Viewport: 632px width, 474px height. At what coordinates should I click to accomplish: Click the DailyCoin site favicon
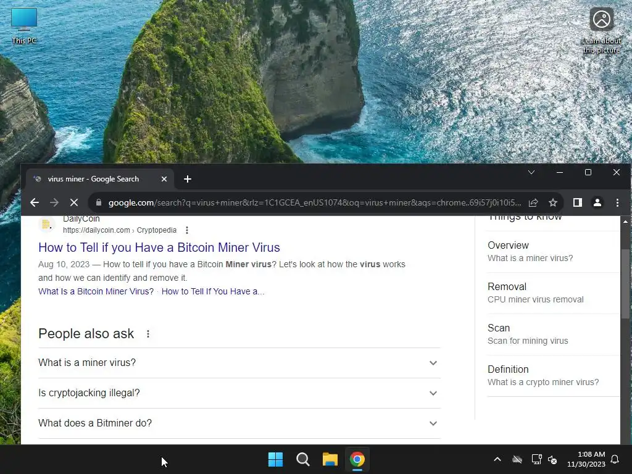(x=46, y=224)
